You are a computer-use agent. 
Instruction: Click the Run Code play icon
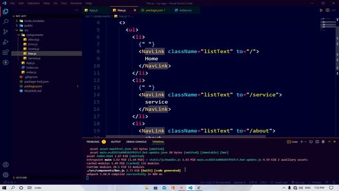point(321,10)
